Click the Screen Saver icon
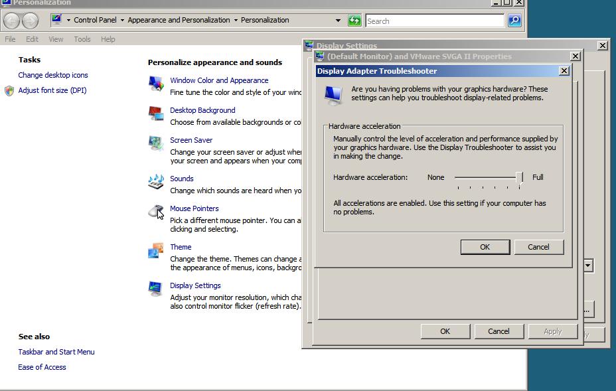This screenshot has height=391, width=616. point(156,143)
